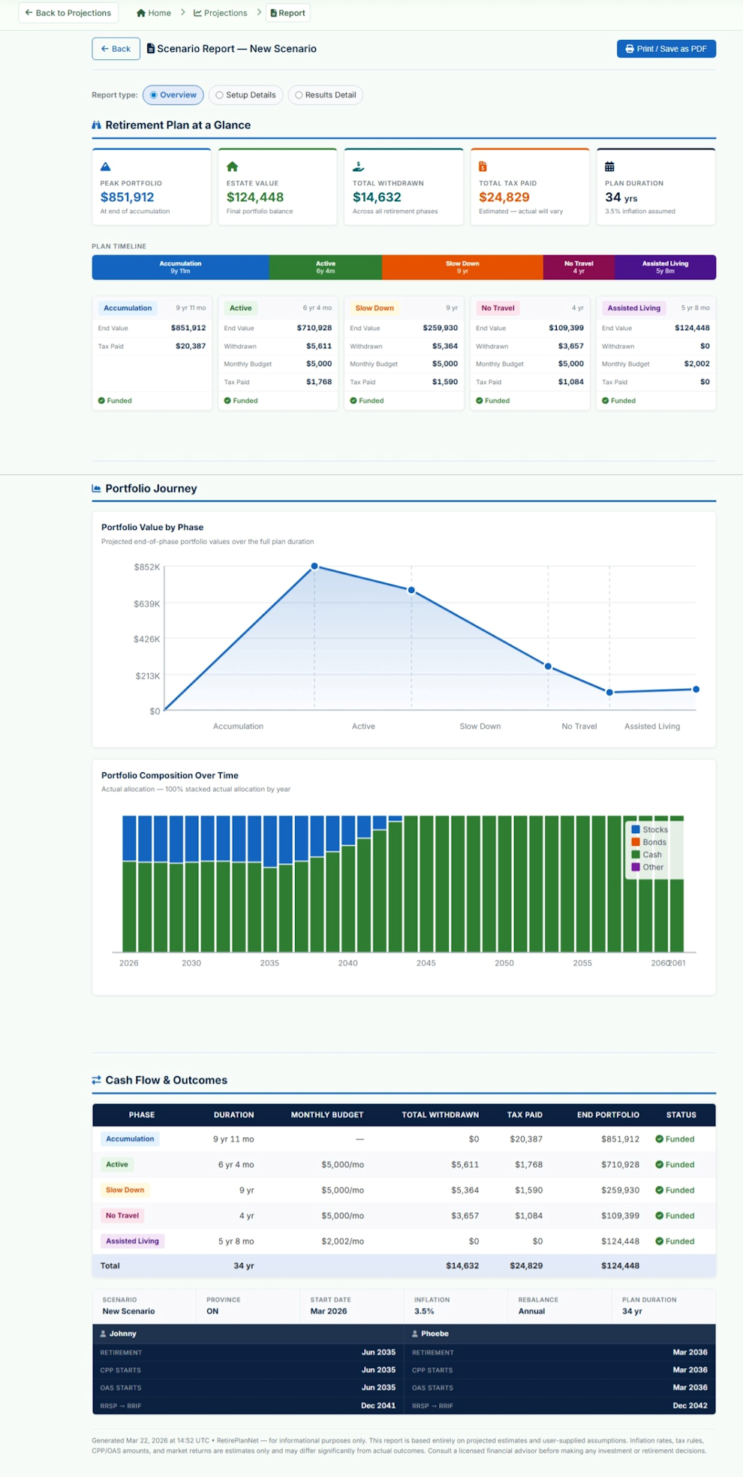Click the Monthly Budget column header
The width and height of the screenshot is (743, 1477).
click(x=327, y=1115)
